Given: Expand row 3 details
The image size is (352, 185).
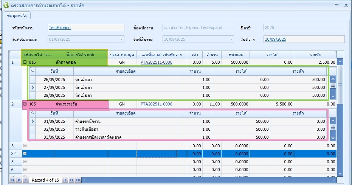Looking at the screenshot, I should point(25,145).
